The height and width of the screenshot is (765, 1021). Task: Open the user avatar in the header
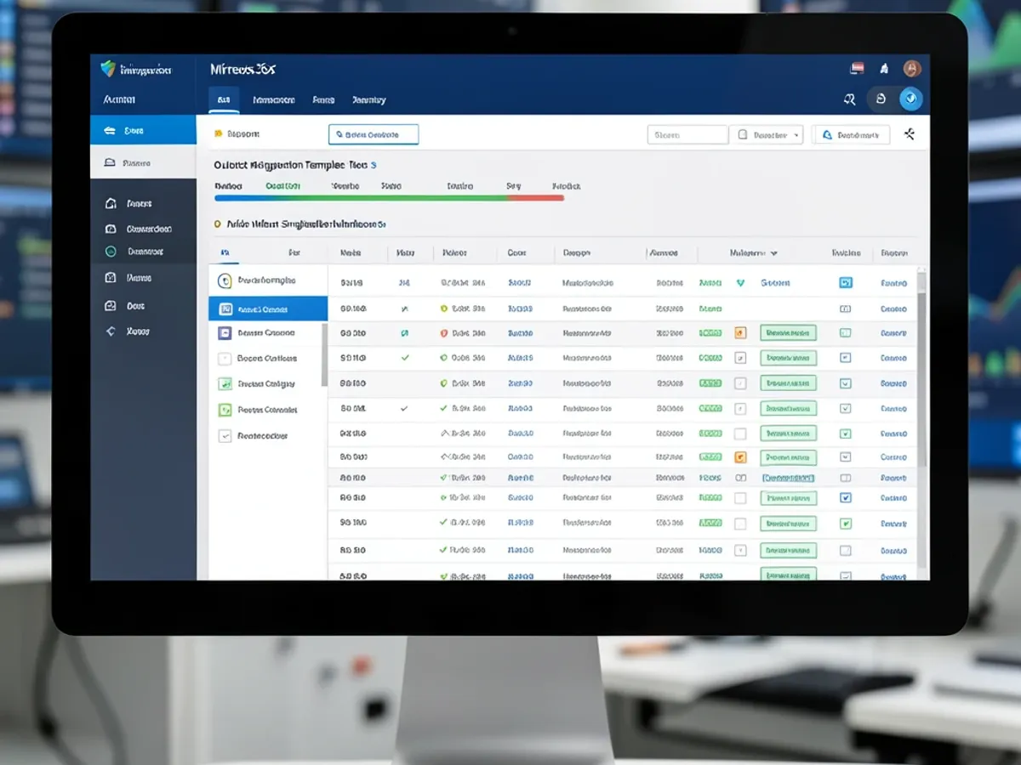click(x=911, y=69)
